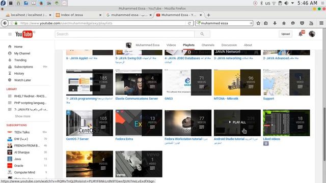Open the GNS3 playlist thumbnail
Viewport: 326px width, 183px height.
click(188, 82)
